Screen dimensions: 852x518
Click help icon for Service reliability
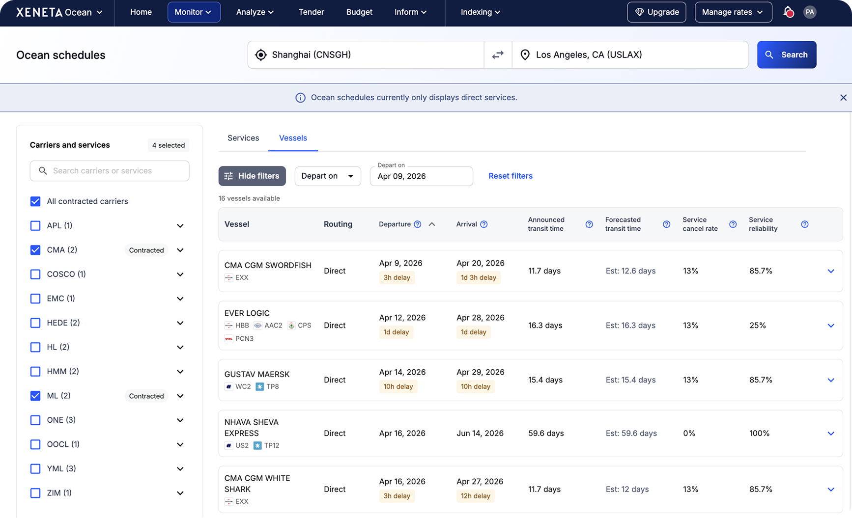click(804, 224)
